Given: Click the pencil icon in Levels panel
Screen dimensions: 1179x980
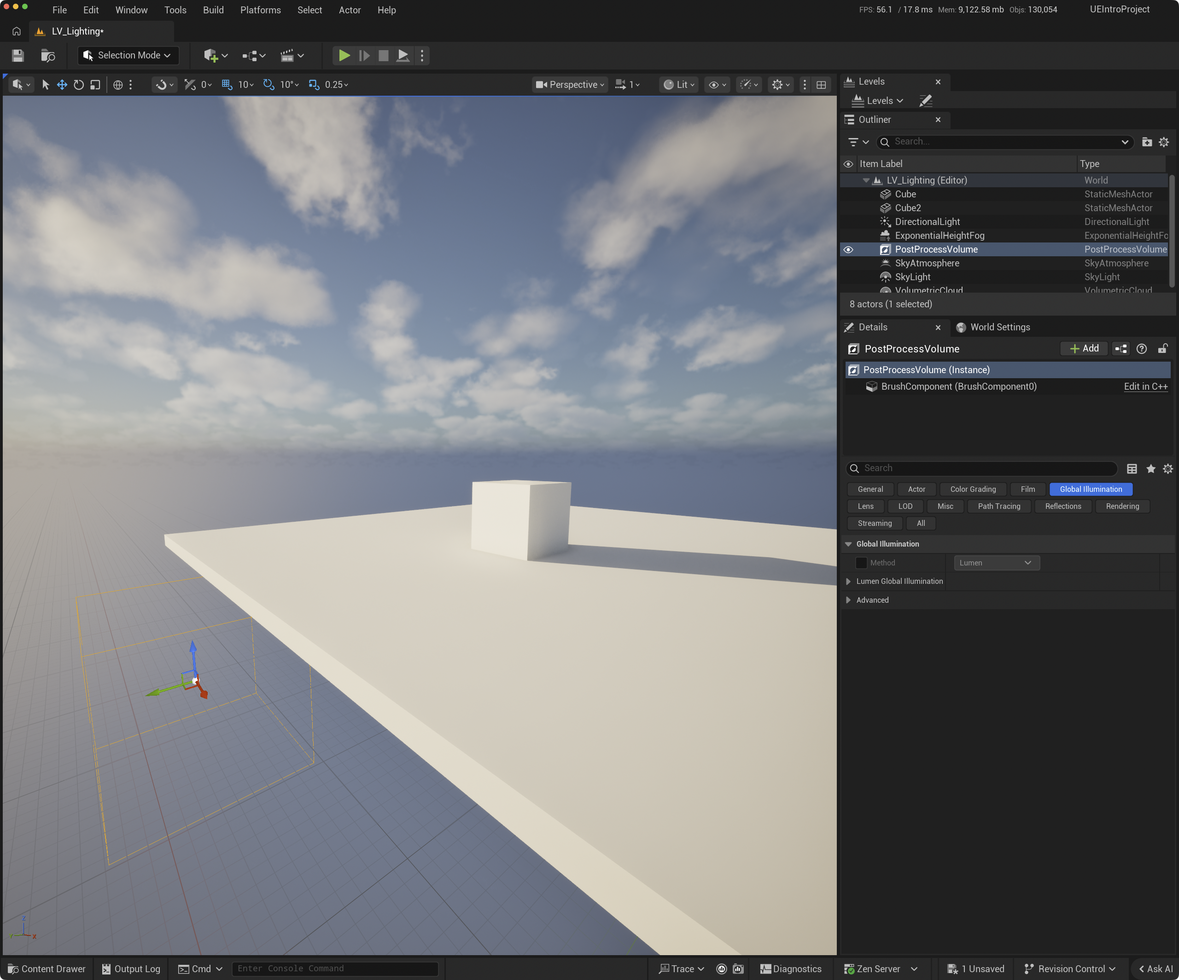Looking at the screenshot, I should 926,101.
